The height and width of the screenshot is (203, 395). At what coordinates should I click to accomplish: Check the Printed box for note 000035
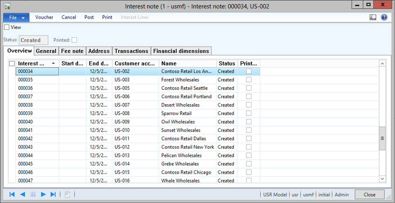249,80
